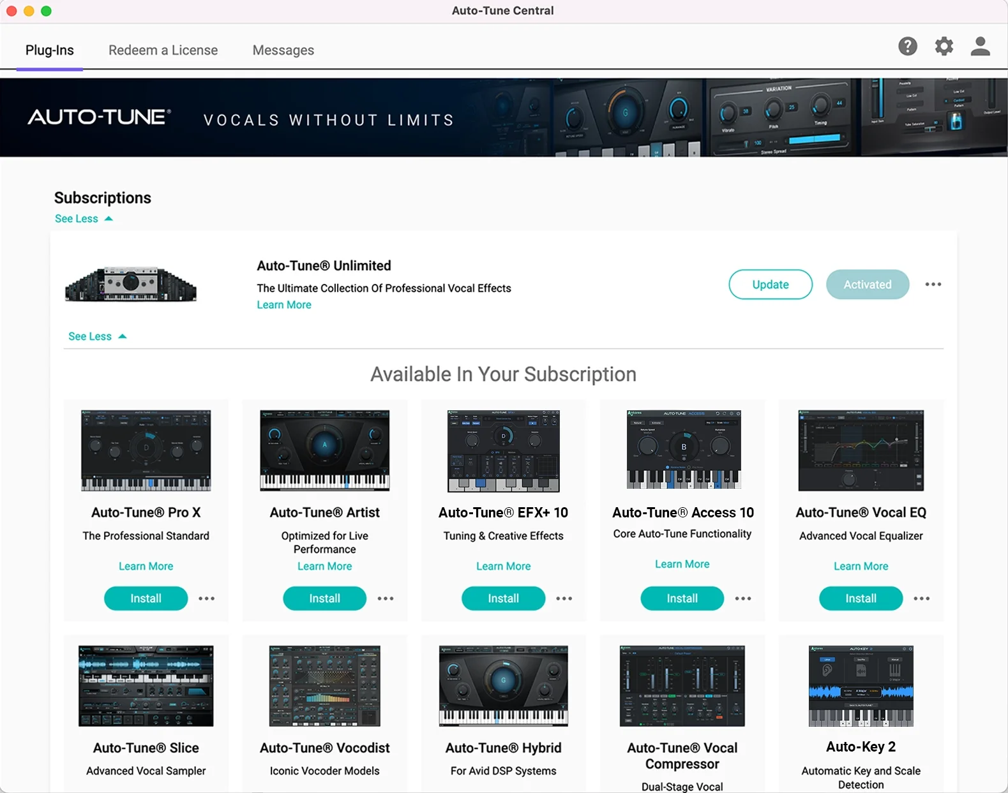1008x793 pixels.
Task: Open Learn More under Auto-Tune EFX+ 10
Action: (x=503, y=567)
